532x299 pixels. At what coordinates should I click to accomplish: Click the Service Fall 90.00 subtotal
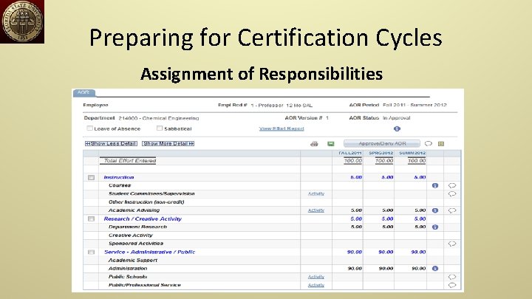(x=355, y=252)
